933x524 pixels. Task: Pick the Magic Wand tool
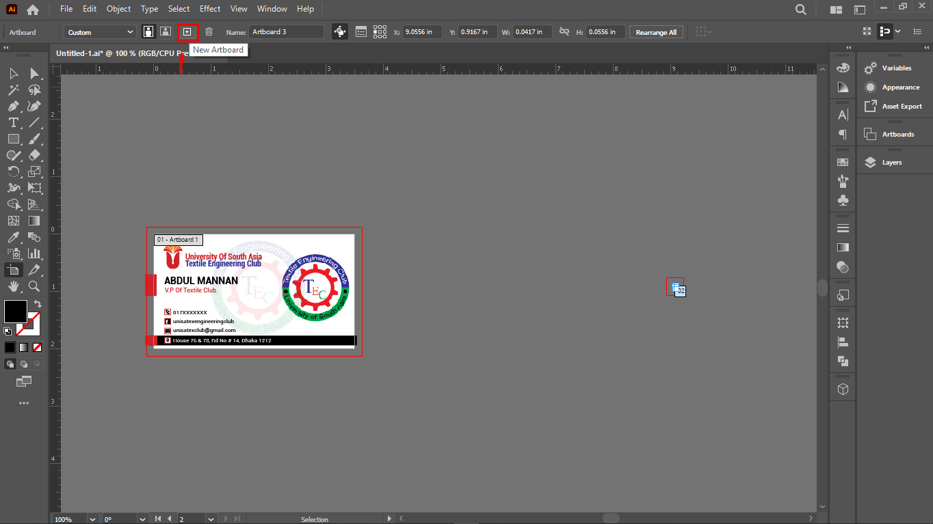(x=14, y=89)
